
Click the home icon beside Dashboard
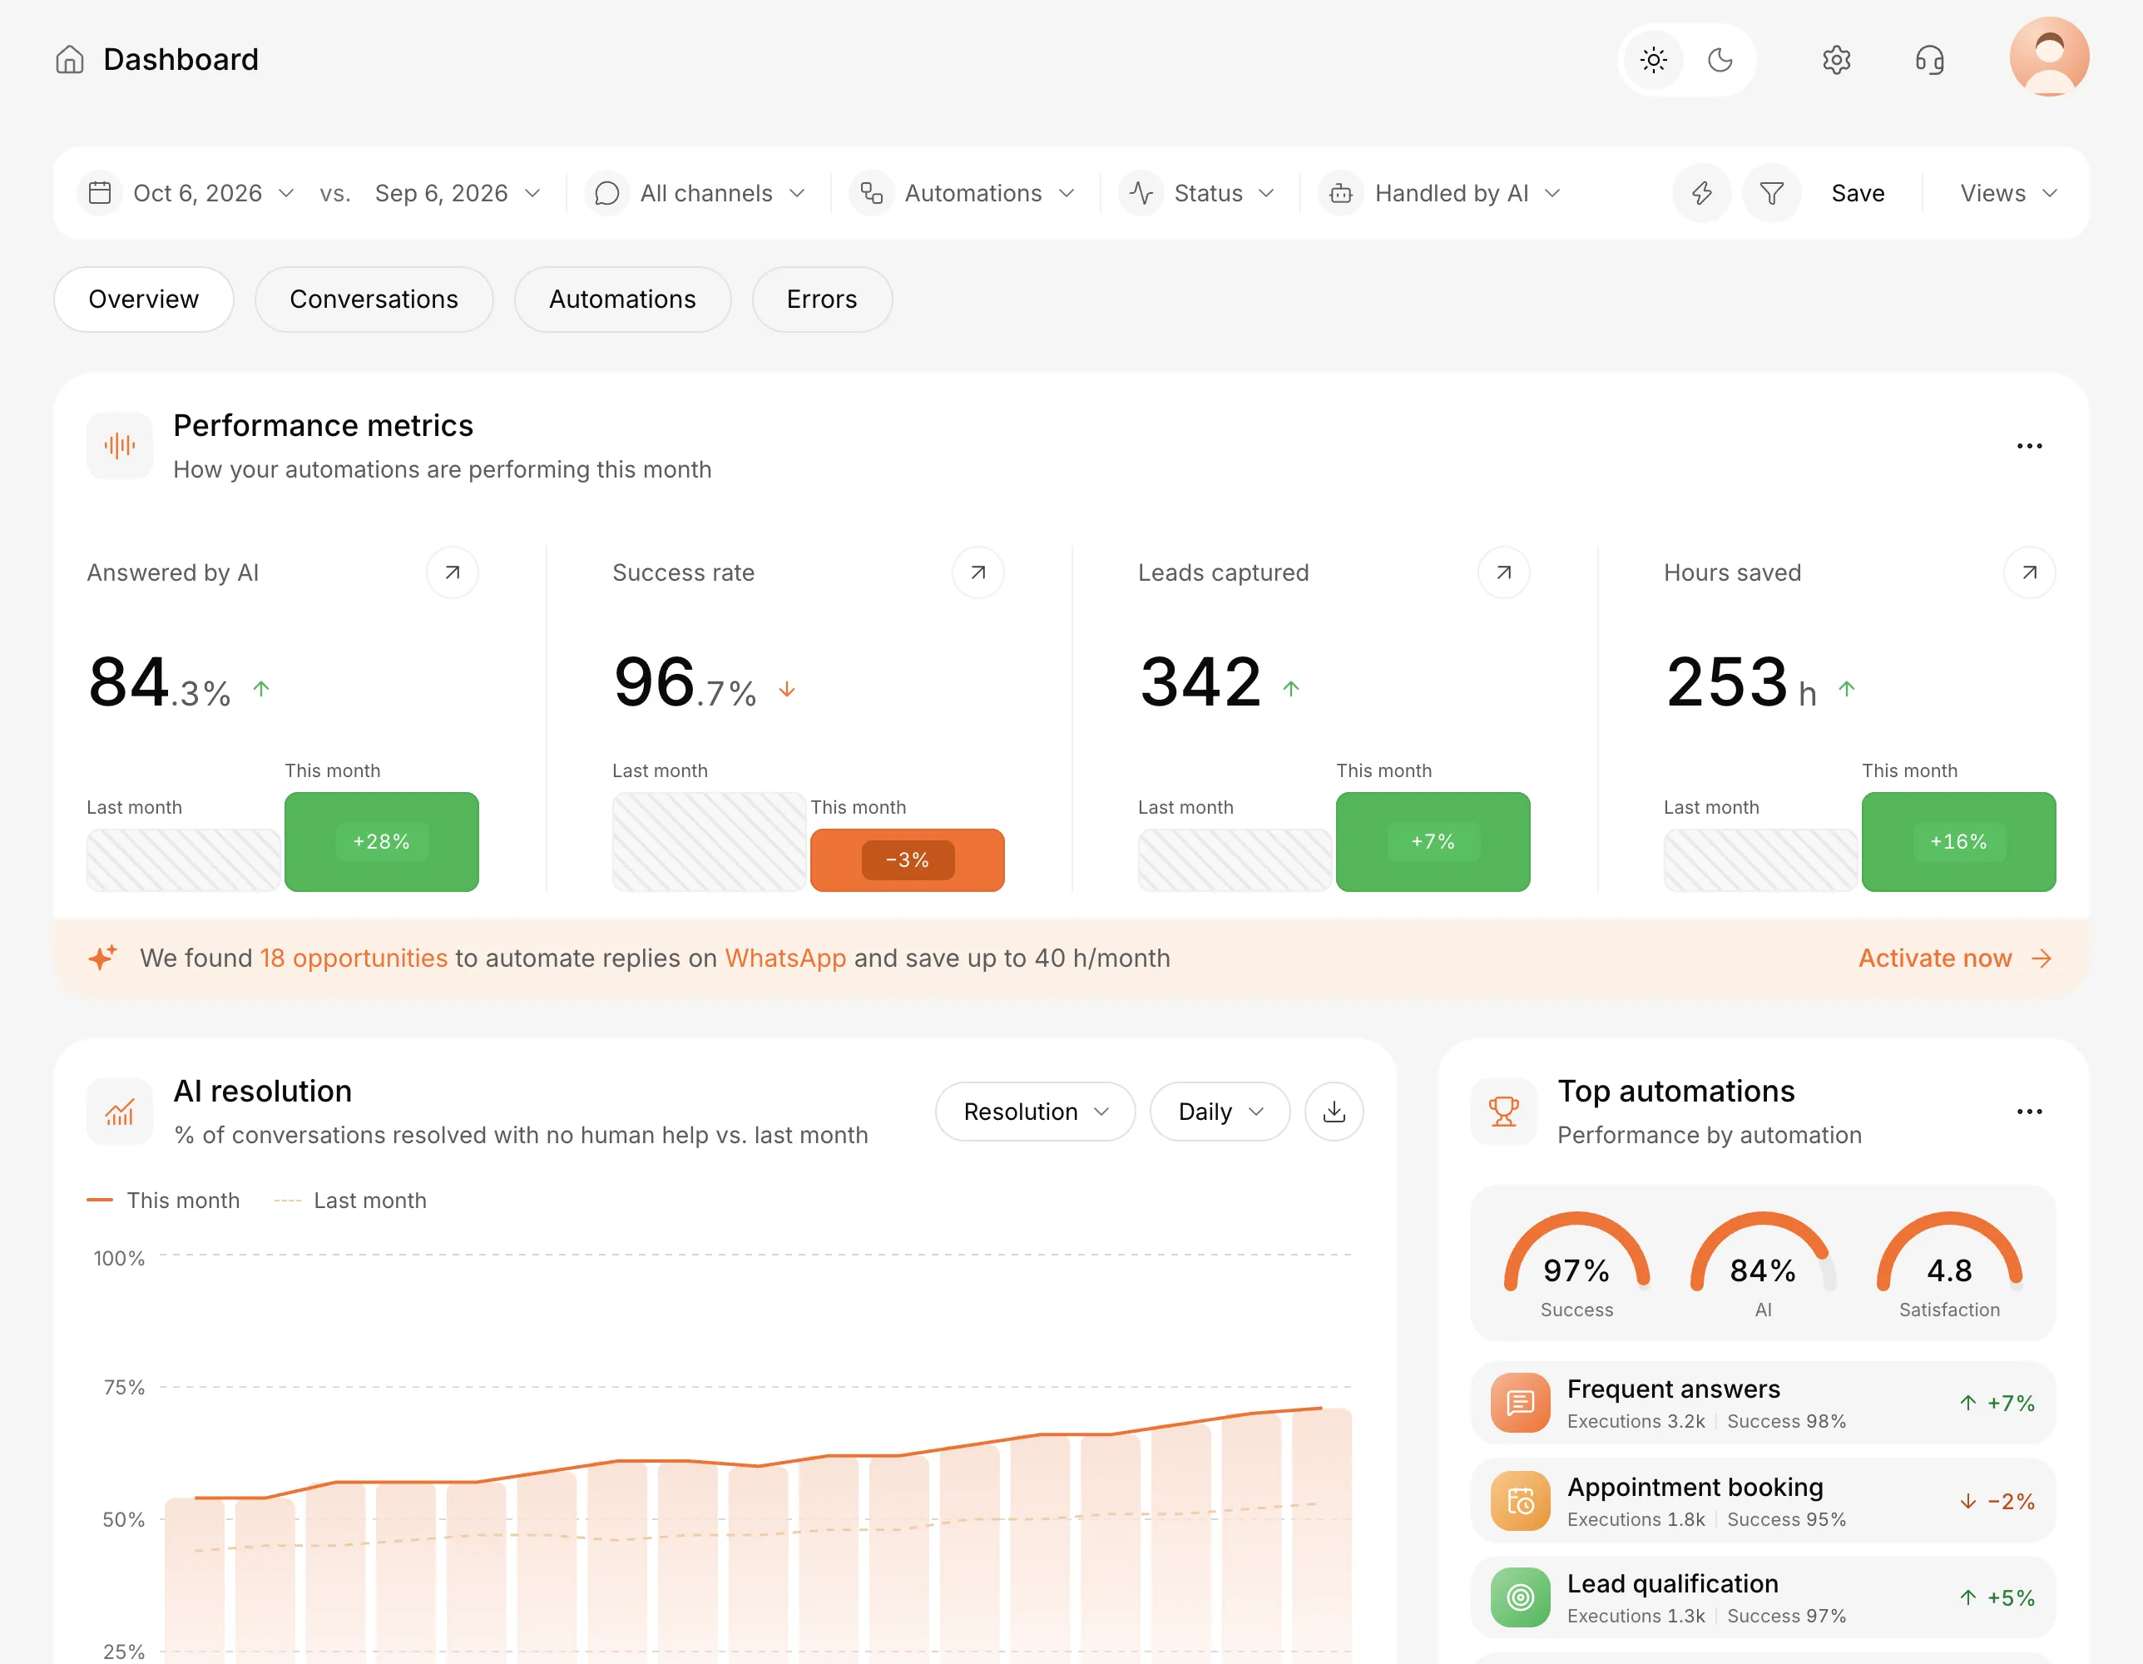pyautogui.click(x=70, y=60)
